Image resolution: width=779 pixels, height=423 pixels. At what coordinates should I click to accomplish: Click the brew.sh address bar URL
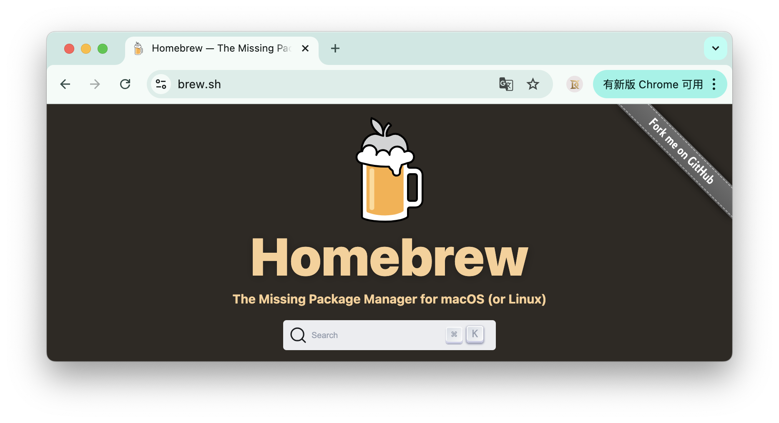(199, 85)
